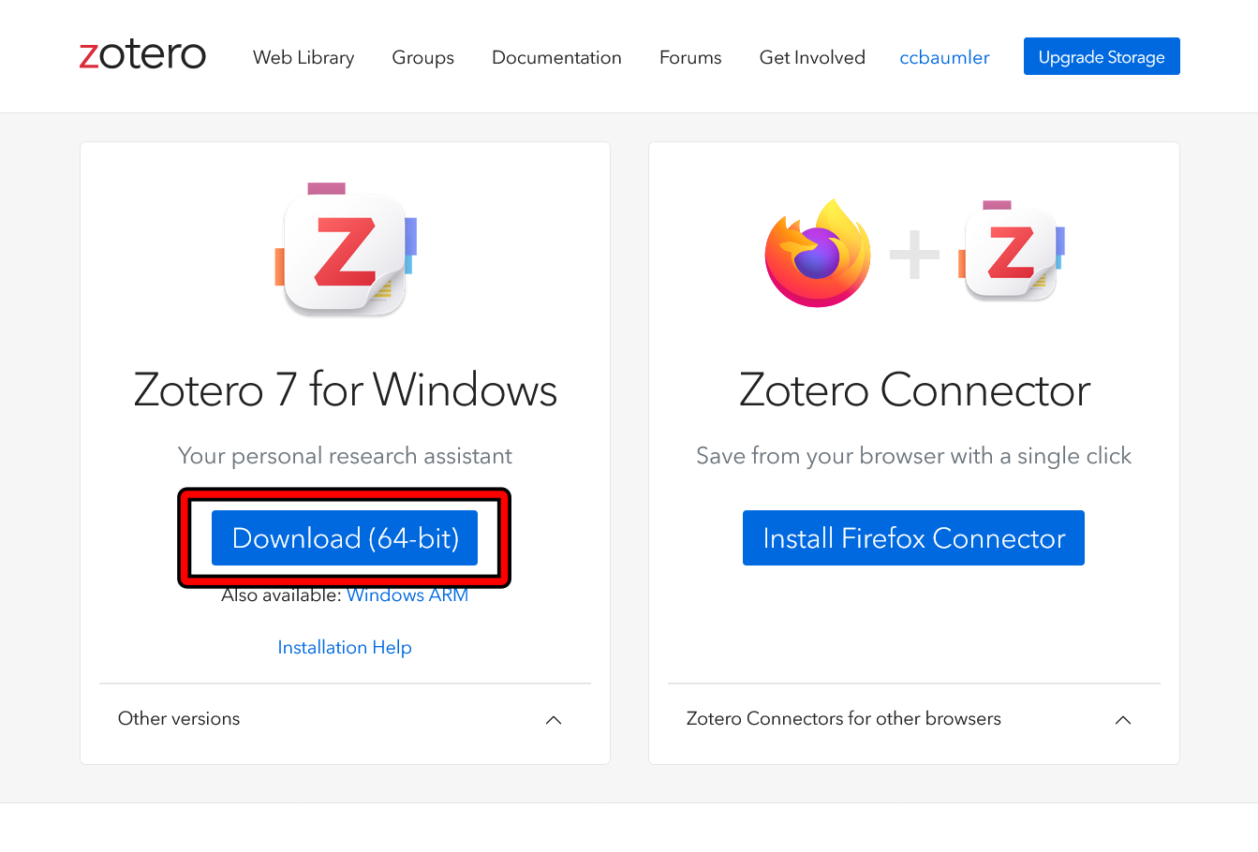Click the Upgrade Storage button
The image size is (1258, 852).
click(1102, 57)
